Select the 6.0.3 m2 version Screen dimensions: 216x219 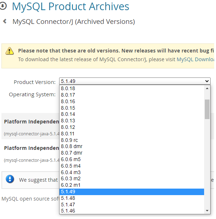tap(132, 178)
